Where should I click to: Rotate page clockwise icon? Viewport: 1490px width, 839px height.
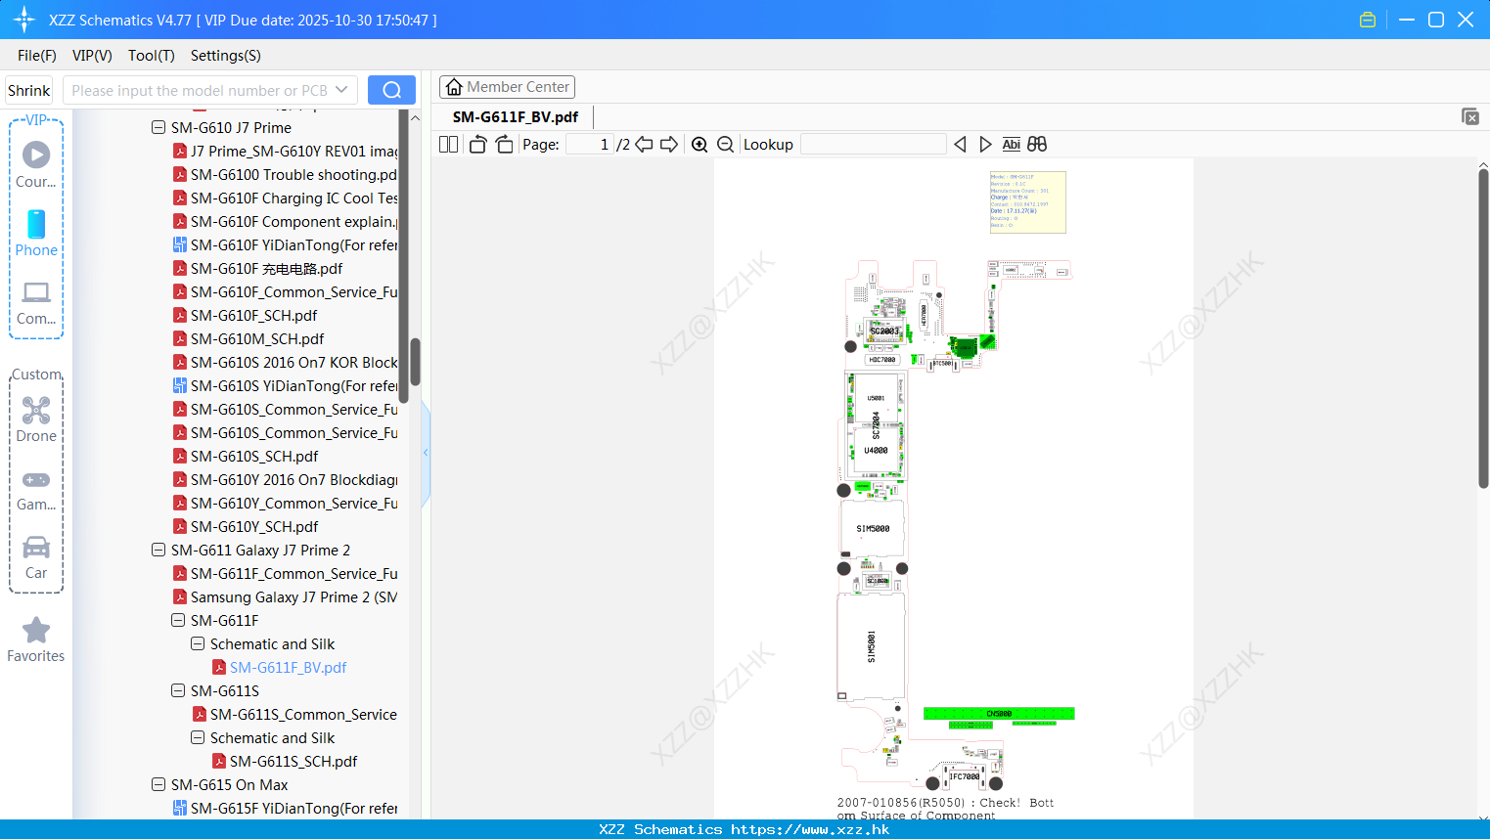coord(504,145)
